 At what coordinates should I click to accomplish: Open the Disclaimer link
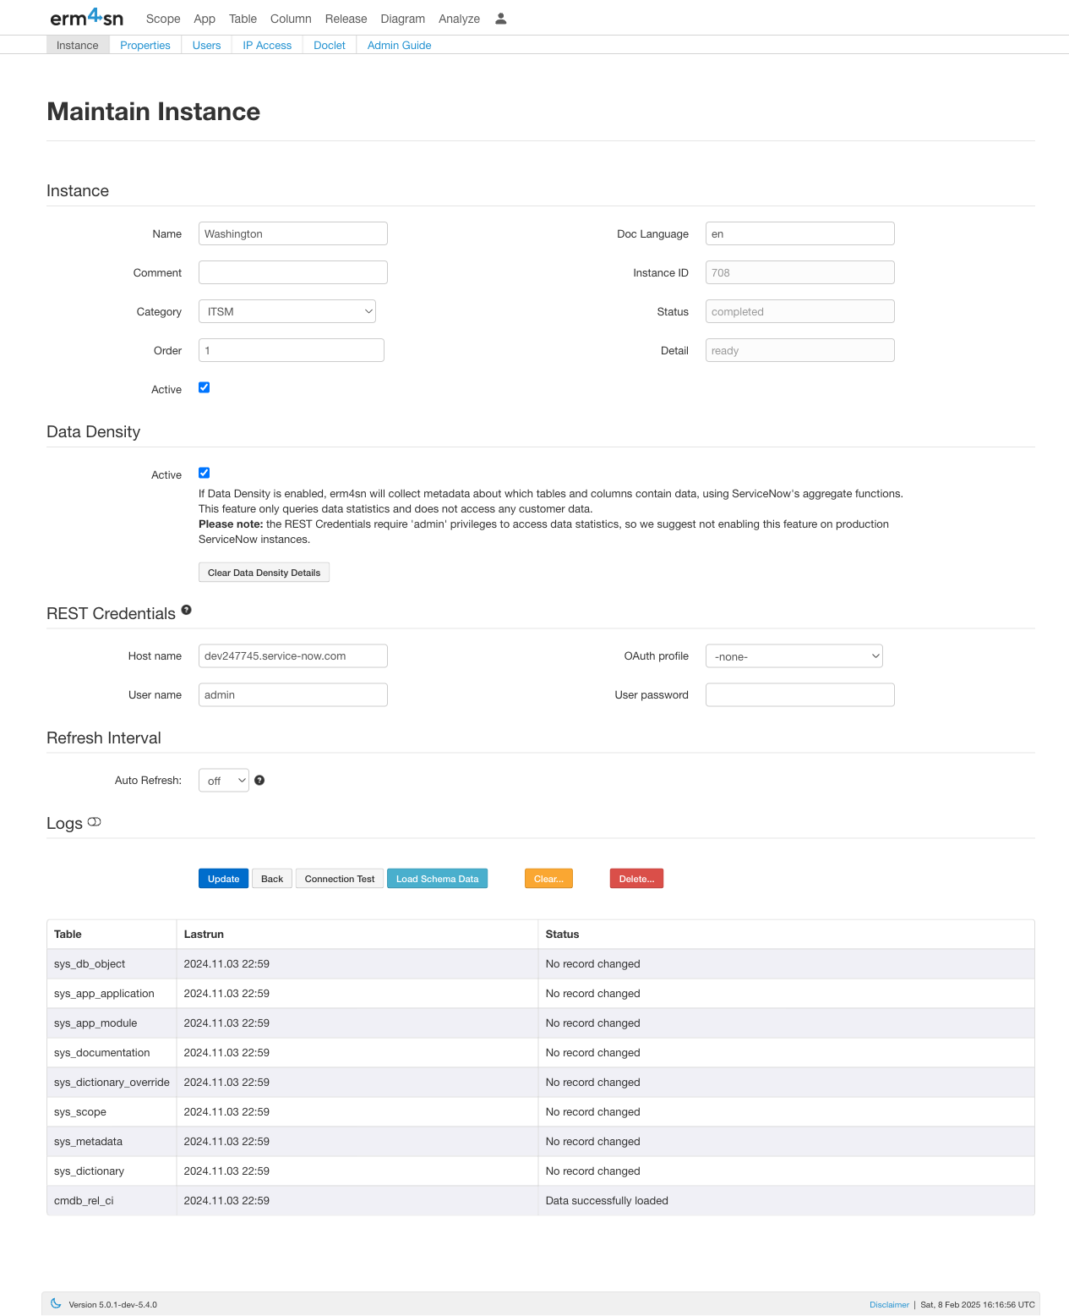pyautogui.click(x=889, y=1304)
